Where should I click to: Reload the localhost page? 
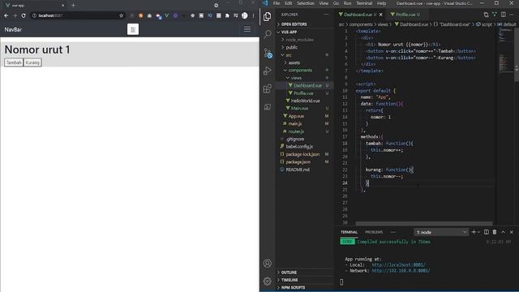24,15
